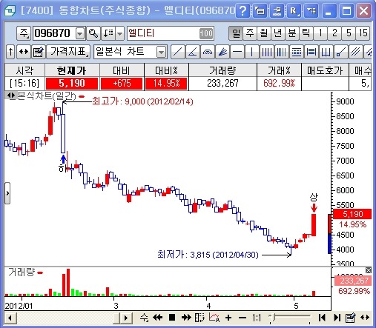Open the stock code 096870 dropdown

tap(80, 33)
